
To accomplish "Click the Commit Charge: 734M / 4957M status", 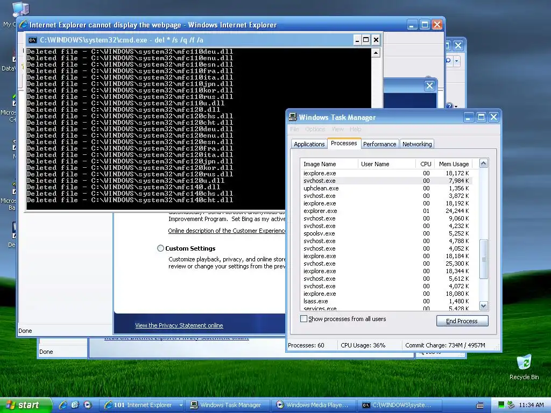I will click(x=445, y=345).
